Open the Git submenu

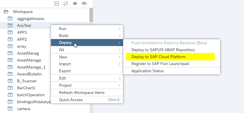87,50
